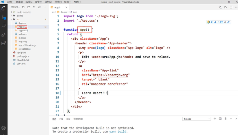238x135 pixels.
Task: Collapse the src folder
Action: coord(12,19)
